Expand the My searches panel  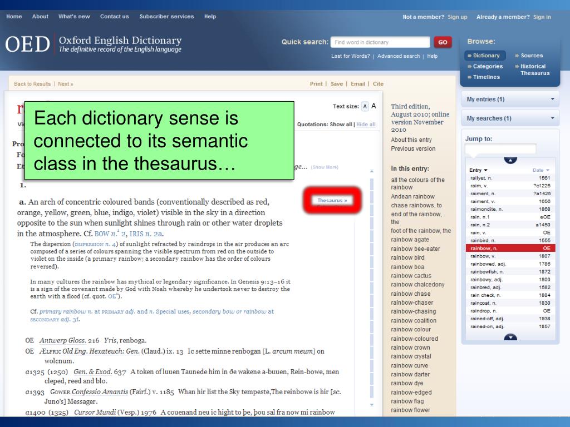pos(510,118)
